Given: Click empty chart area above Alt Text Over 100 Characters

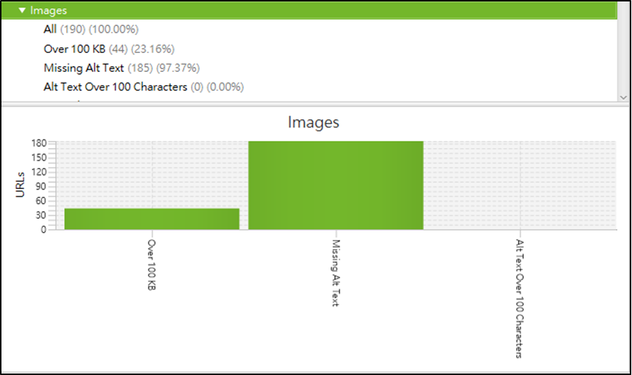Looking at the screenshot, I should 520,185.
